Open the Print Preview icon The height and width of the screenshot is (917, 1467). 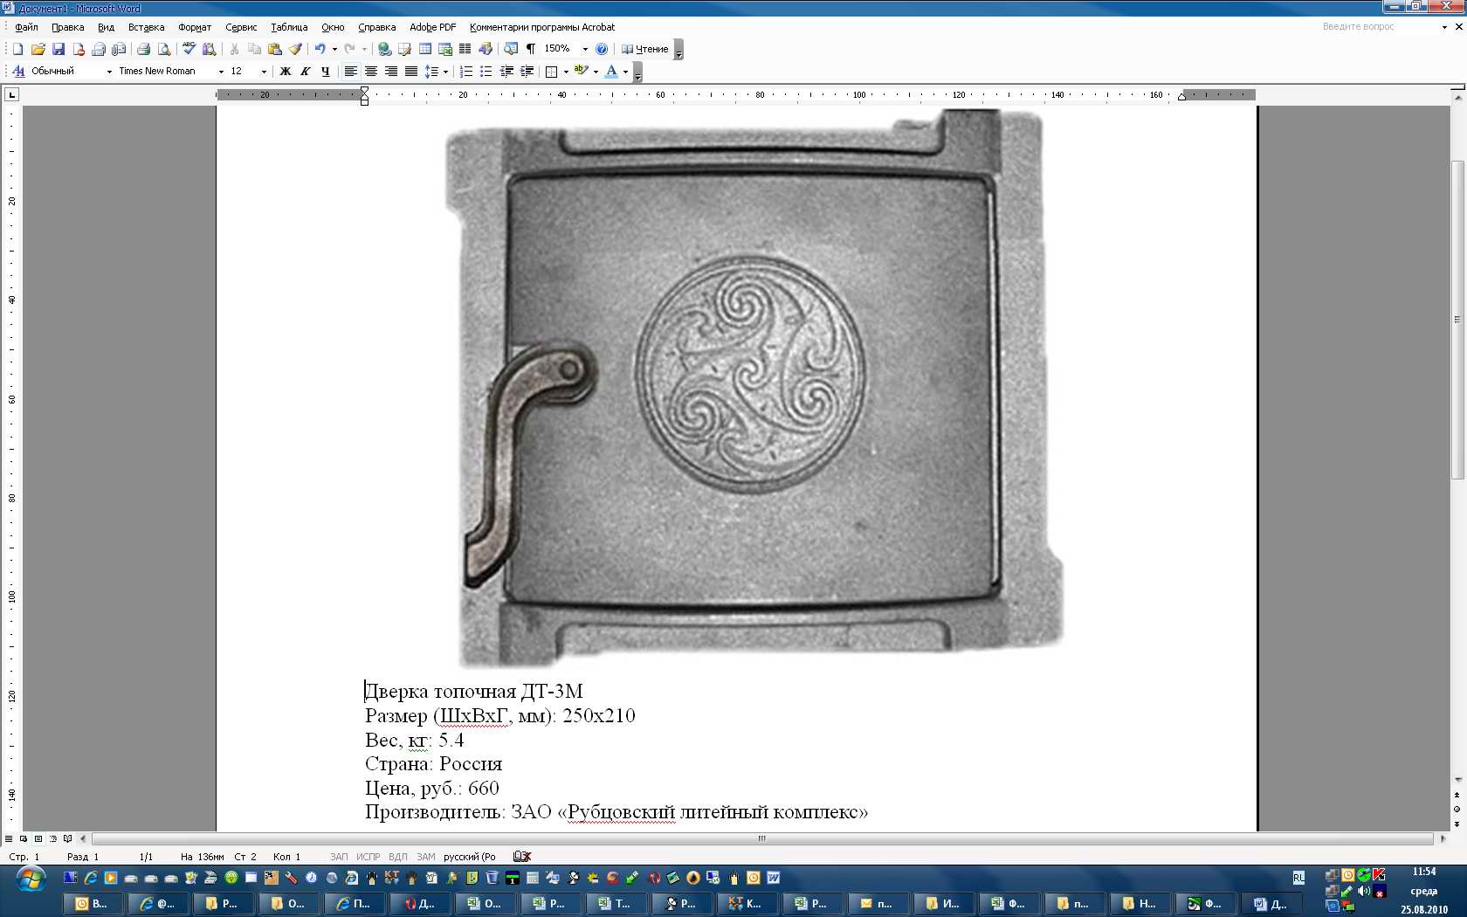tap(164, 49)
